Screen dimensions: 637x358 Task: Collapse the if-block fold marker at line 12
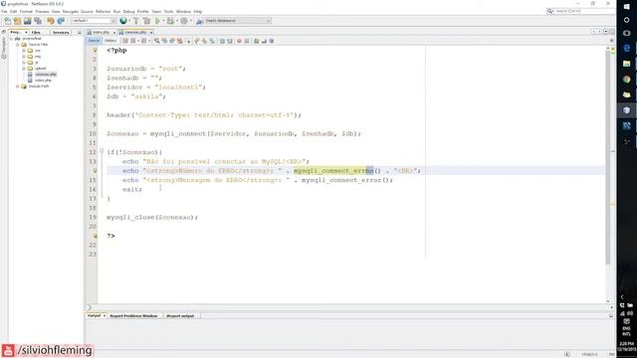coord(102,152)
